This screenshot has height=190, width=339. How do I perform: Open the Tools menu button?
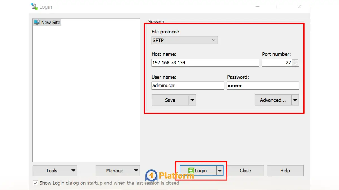[55, 171]
